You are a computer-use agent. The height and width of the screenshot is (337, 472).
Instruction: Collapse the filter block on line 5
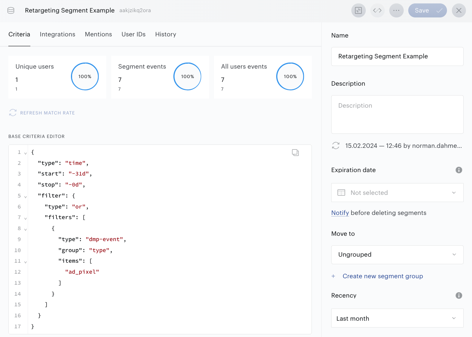coord(25,197)
